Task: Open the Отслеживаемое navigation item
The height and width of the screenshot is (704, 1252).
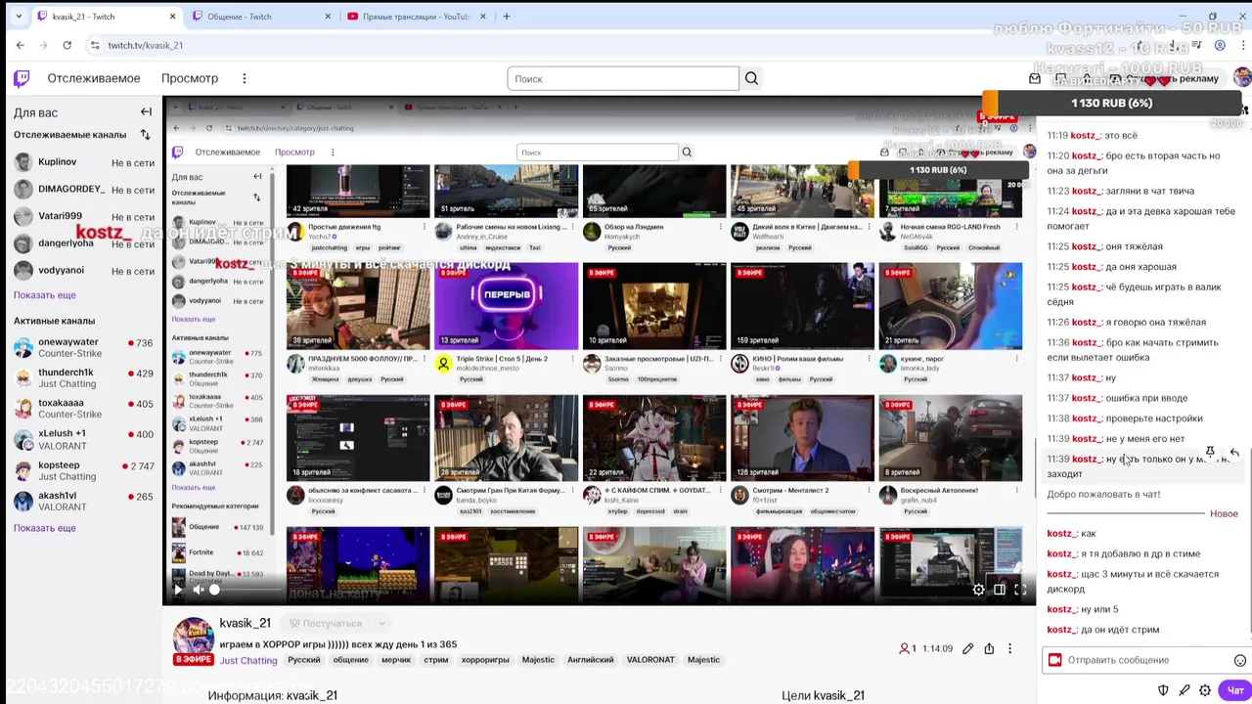Action: (94, 78)
